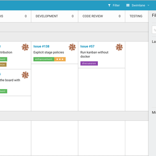
Task: Click 'Explicit stage policies' card title
Action: pyautogui.click(x=49, y=52)
